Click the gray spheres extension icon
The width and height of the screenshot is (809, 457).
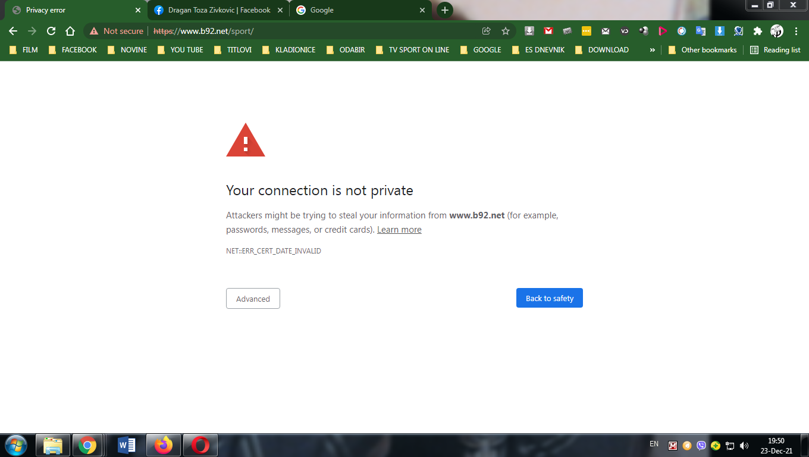click(x=644, y=31)
